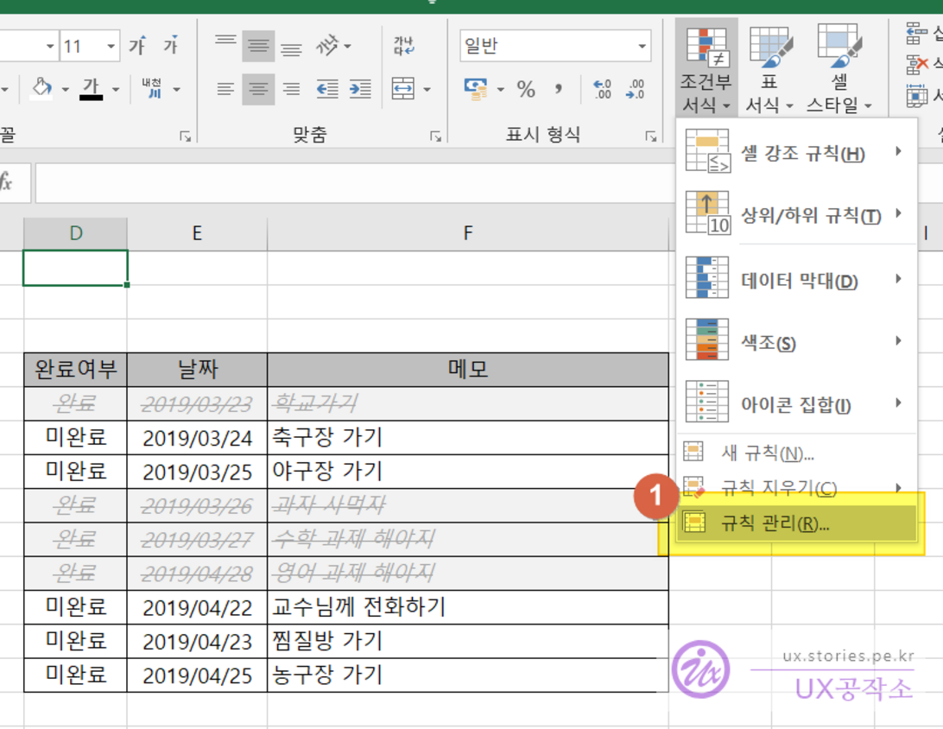943x729 pixels.
Task: Click 새 규칙(N)... menu option
Action: (767, 453)
